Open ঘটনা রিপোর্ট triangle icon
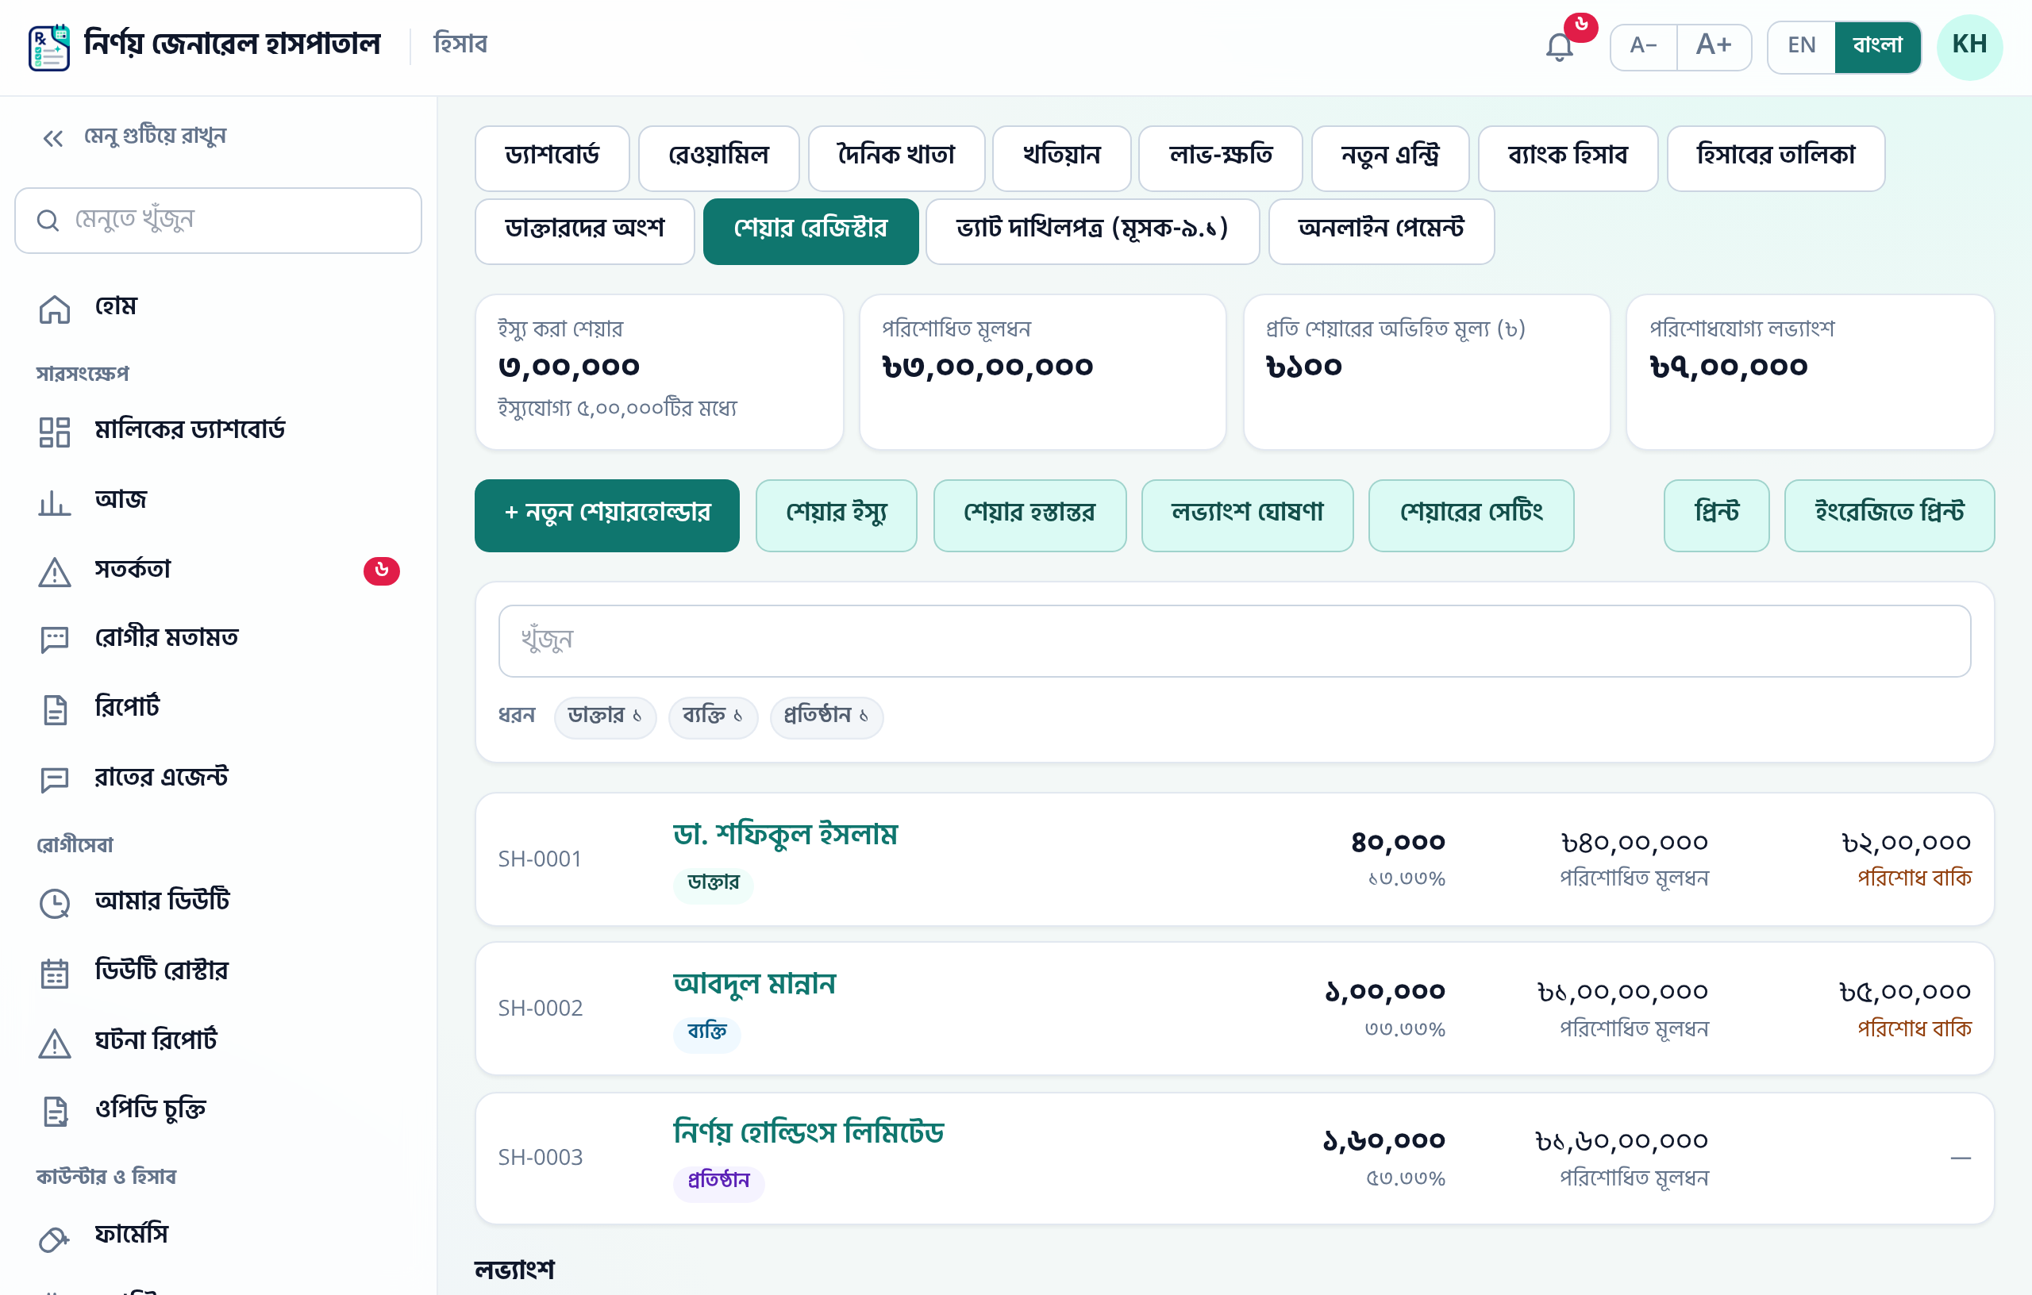Screen dimensions: 2032x1295 (x=55, y=1043)
